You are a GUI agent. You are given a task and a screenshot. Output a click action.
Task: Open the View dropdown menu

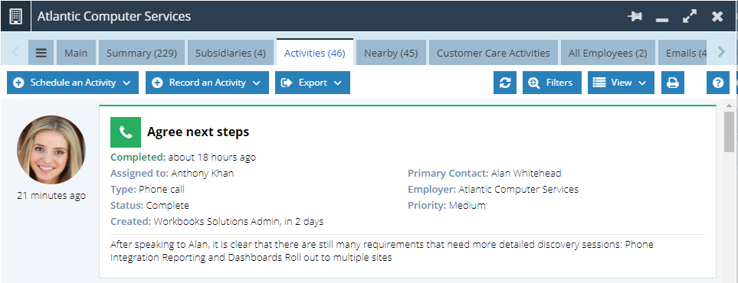click(x=621, y=83)
